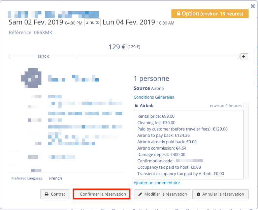This screenshot has width=258, height=210.
Task: Close the reservation dialog with the X
Action: (253, 6)
